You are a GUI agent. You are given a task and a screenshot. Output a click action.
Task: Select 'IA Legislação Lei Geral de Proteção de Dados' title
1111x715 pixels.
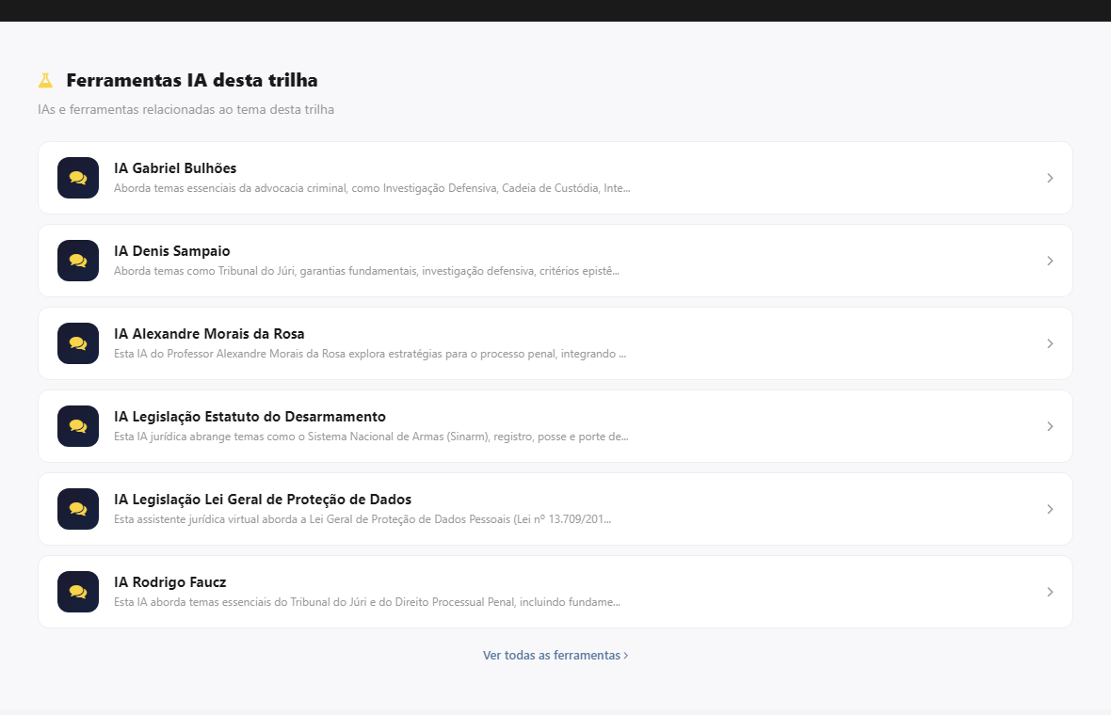[263, 500]
